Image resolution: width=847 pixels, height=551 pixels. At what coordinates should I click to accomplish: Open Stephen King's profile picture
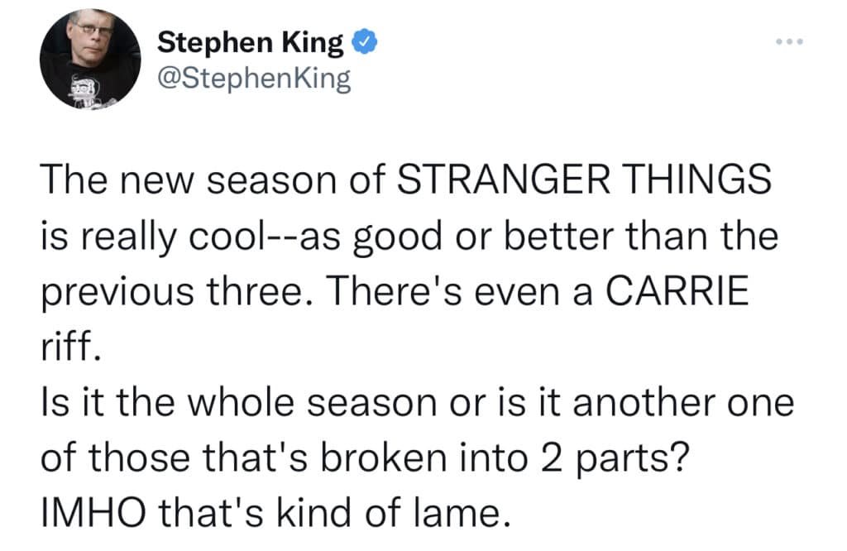tap(90, 60)
